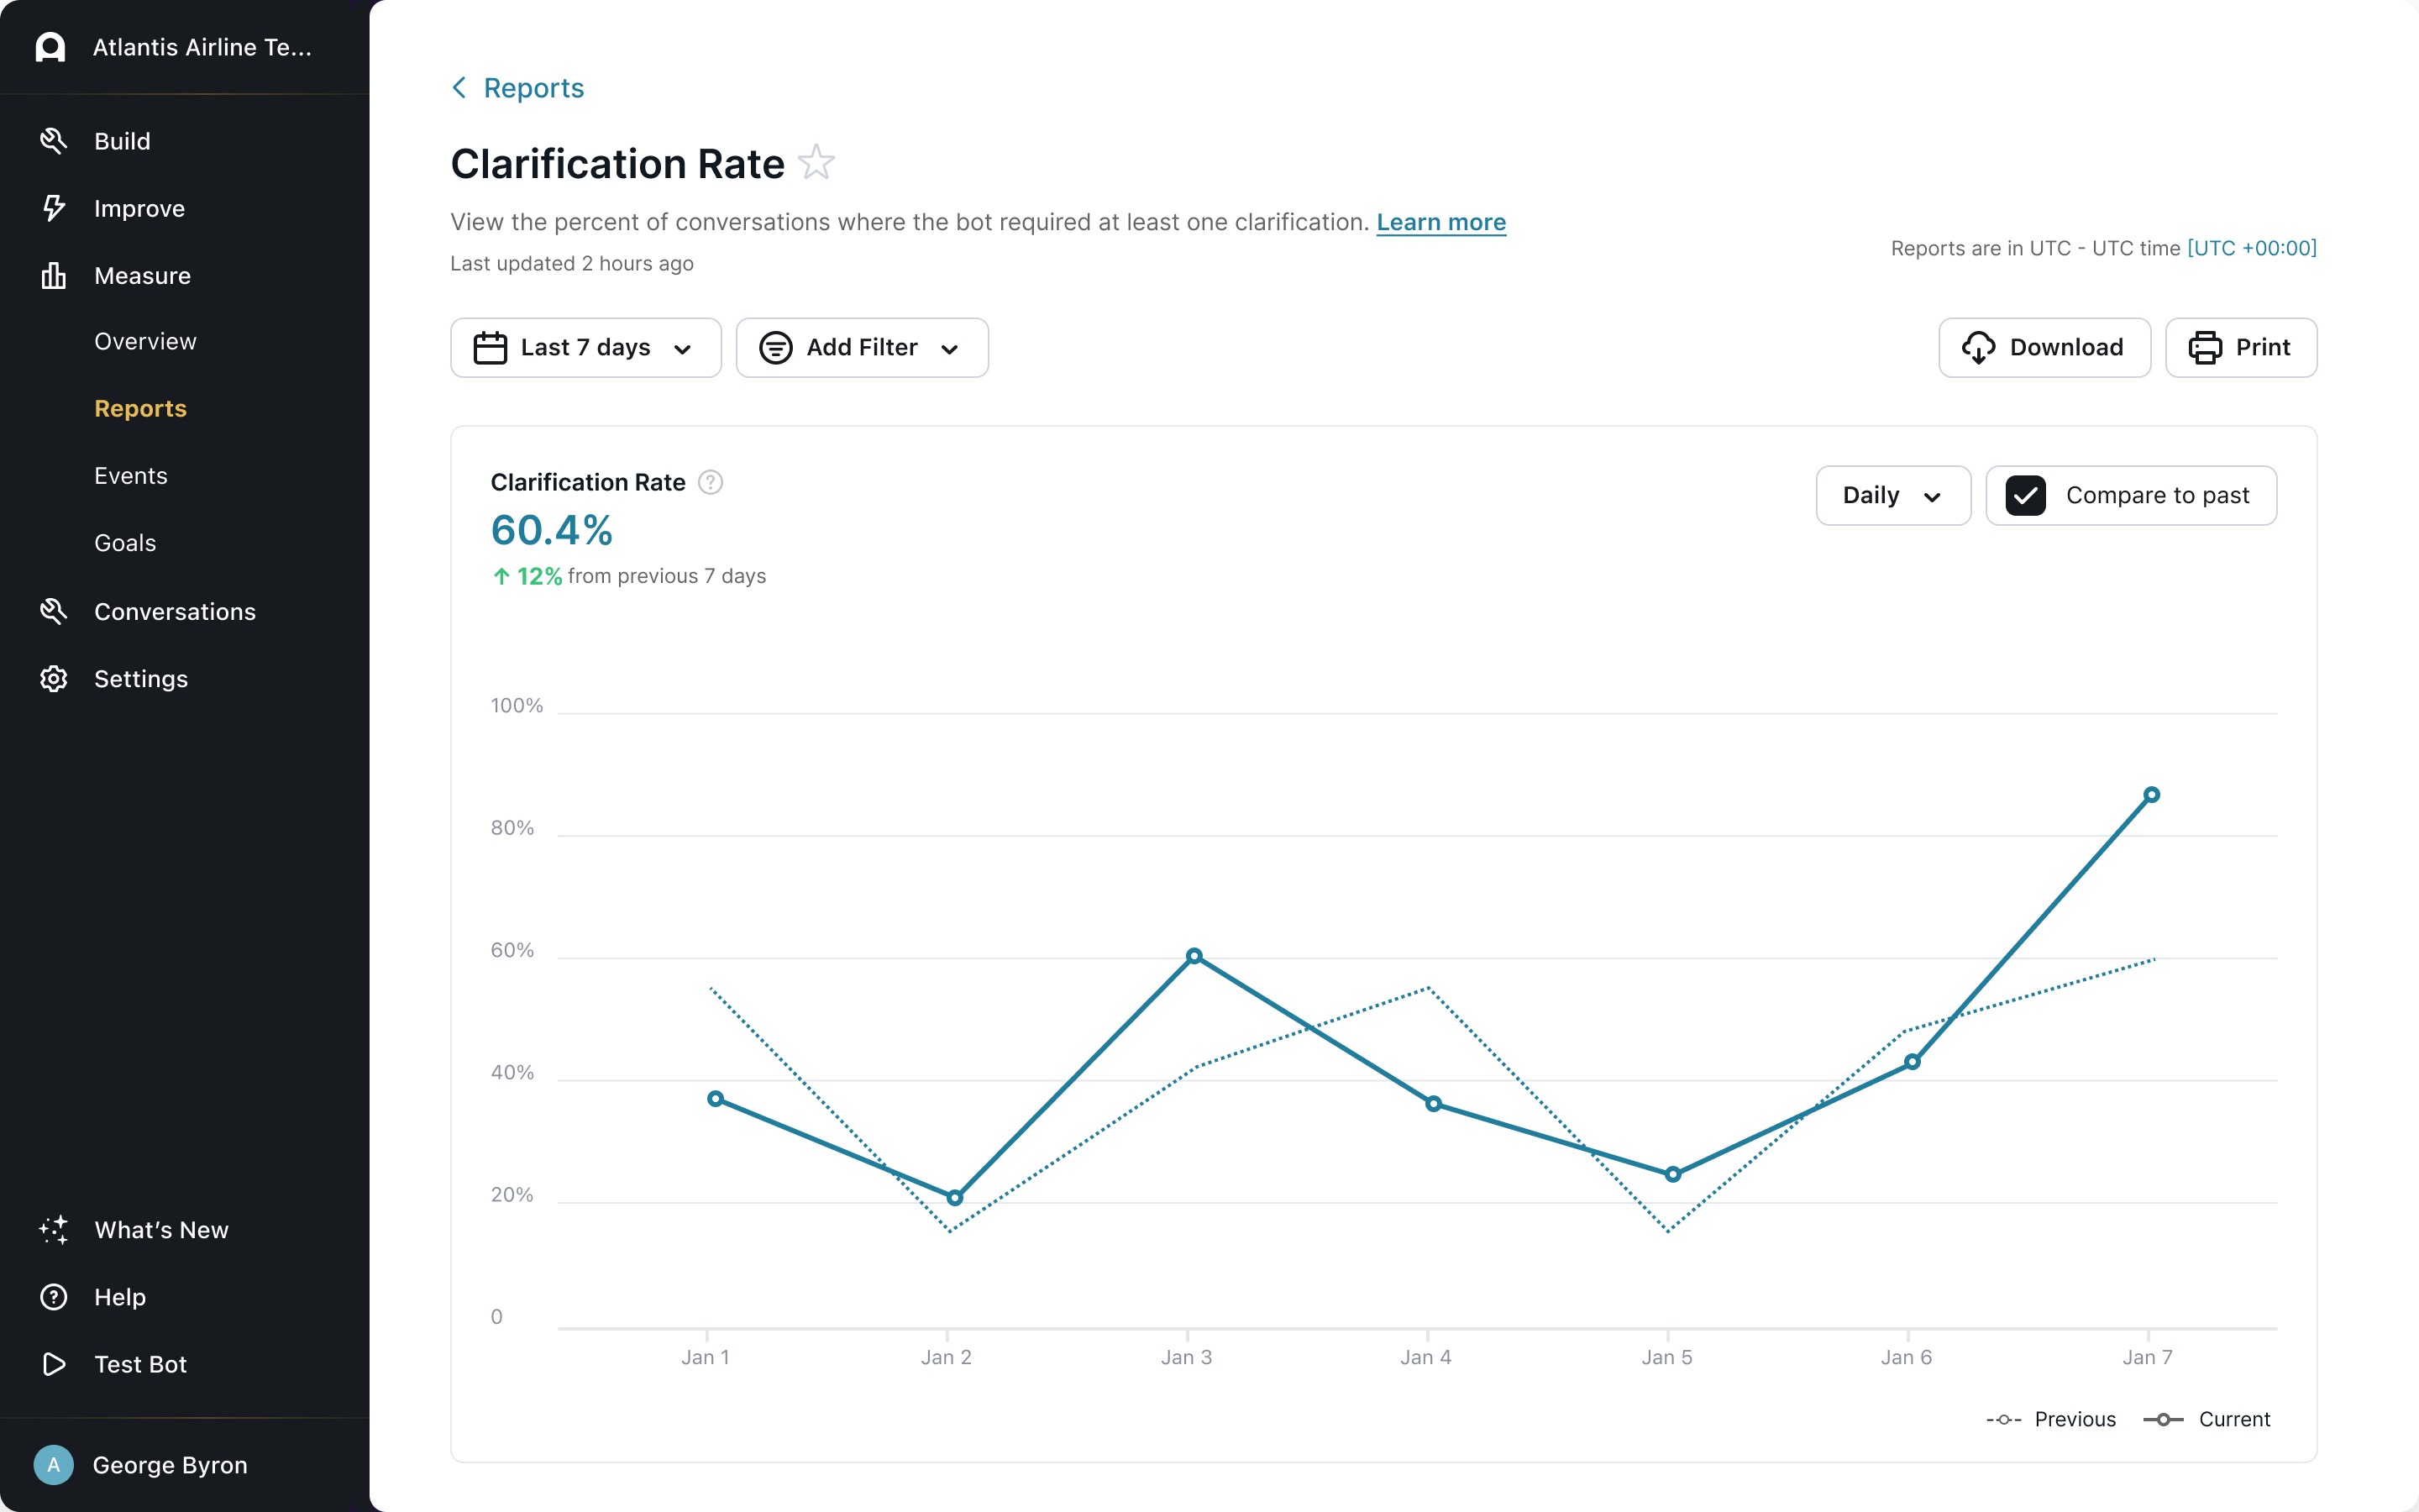Click the favorite star next to Clarification Rate
Screen dimensions: 2419x1512
click(816, 163)
